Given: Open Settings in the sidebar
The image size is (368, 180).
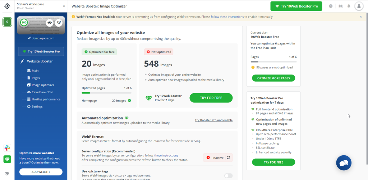Looking at the screenshot, I should pyautogui.click(x=35, y=106).
